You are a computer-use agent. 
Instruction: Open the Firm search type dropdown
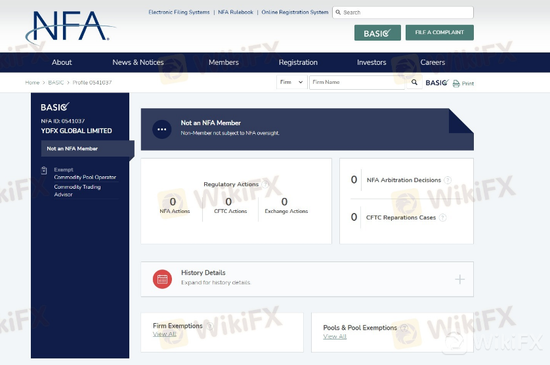tap(292, 83)
